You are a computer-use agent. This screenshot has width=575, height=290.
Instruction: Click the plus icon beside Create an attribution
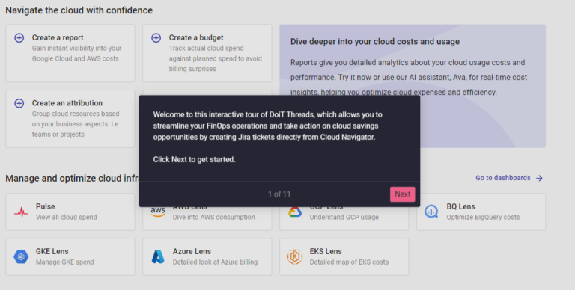[19, 103]
